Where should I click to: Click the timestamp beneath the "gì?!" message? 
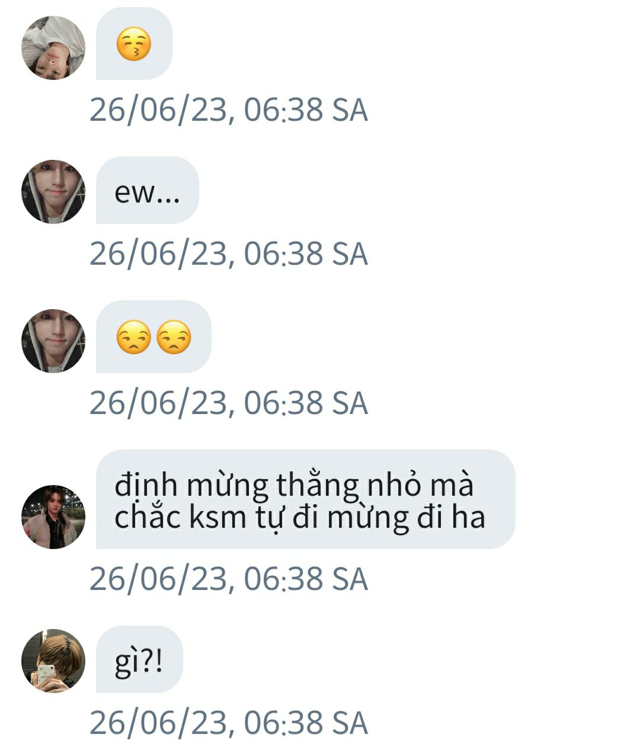[229, 723]
